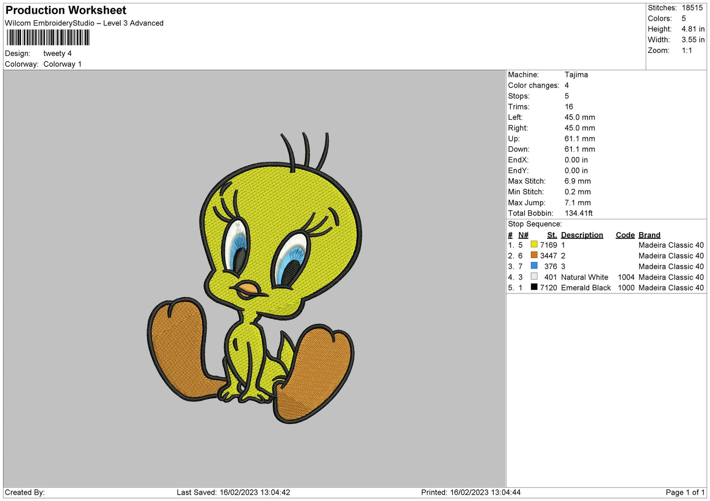710x501 pixels.
Task: Click the Emerald Black color swatch
Action: [x=534, y=287]
